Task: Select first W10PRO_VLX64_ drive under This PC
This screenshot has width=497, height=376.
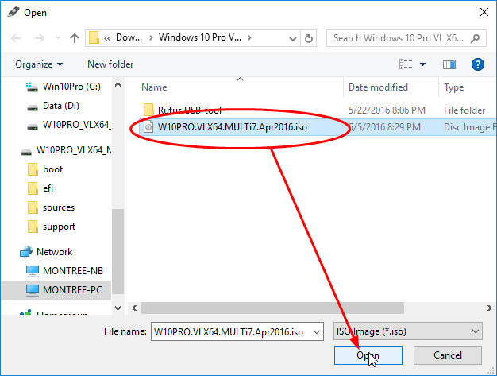Action: click(77, 125)
